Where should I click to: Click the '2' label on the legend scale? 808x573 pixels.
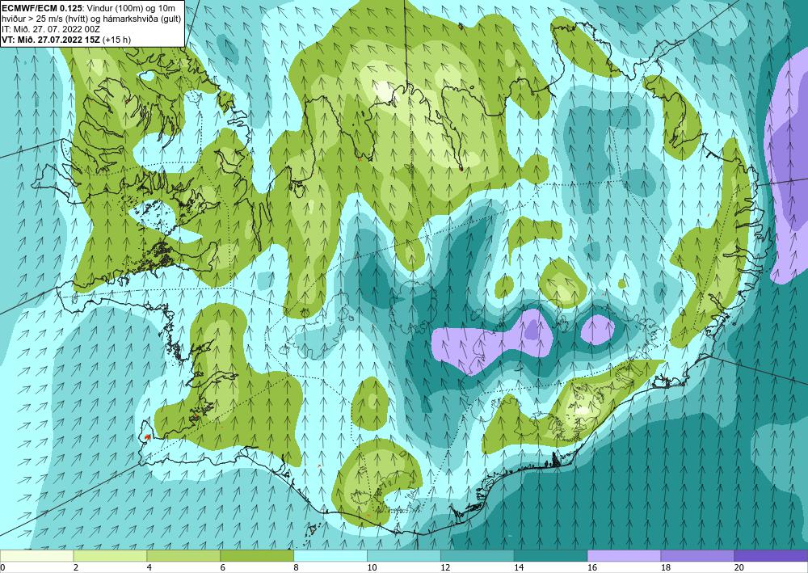tap(76, 567)
